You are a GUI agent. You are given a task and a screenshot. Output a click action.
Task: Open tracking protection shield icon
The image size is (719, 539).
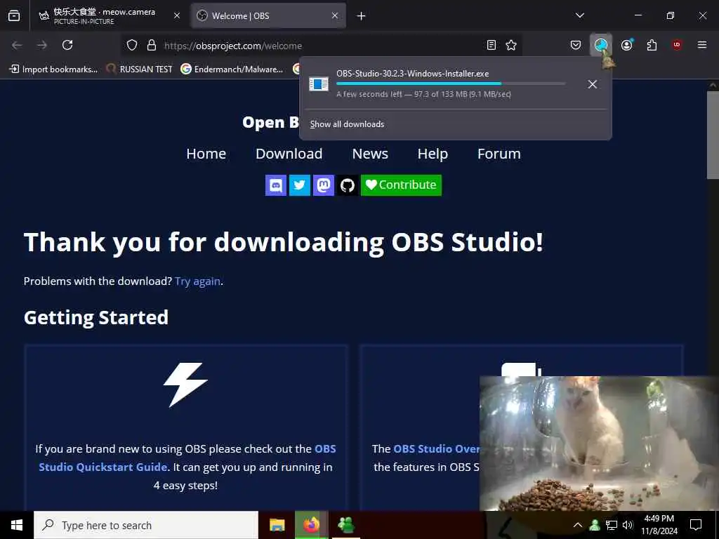pyautogui.click(x=132, y=45)
